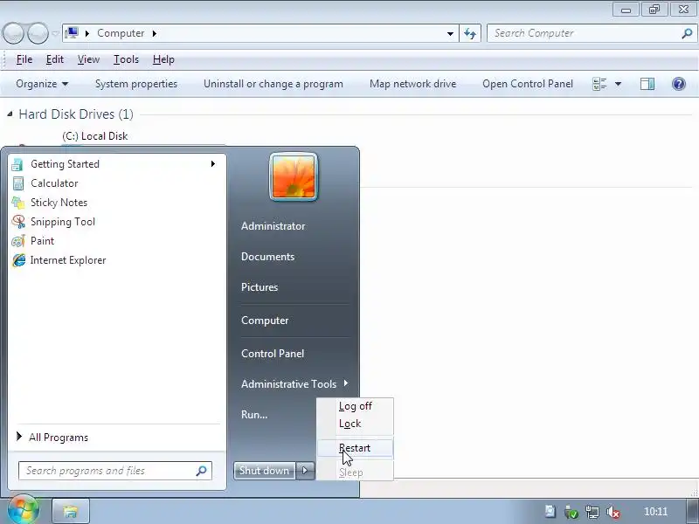Click the muted volume tray icon
The image size is (699, 524).
click(x=613, y=512)
